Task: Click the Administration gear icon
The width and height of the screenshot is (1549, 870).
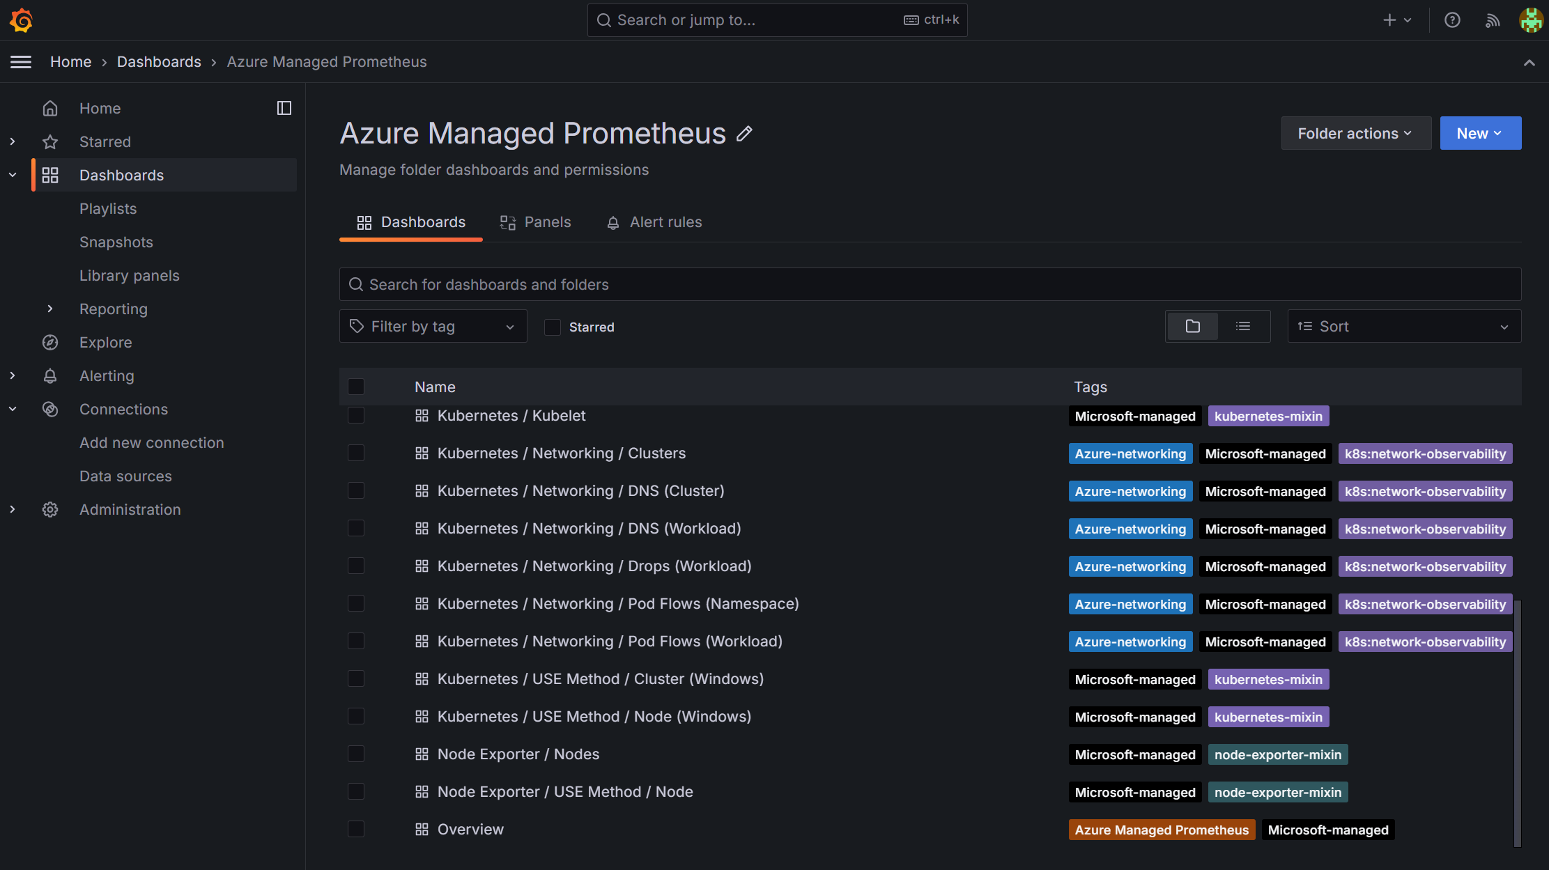Action: coord(51,509)
